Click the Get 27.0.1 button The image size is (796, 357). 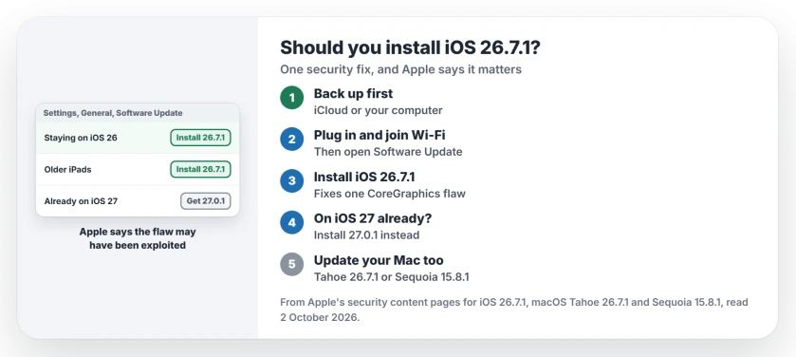tap(206, 201)
